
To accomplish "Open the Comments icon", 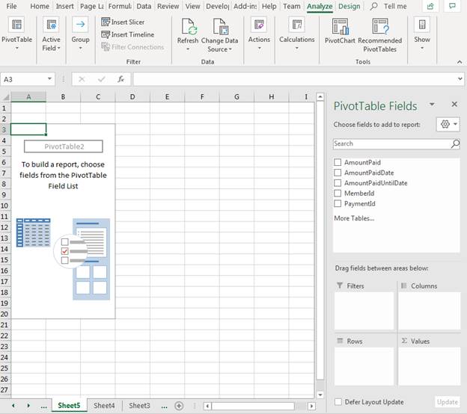I will pyautogui.click(x=452, y=6).
